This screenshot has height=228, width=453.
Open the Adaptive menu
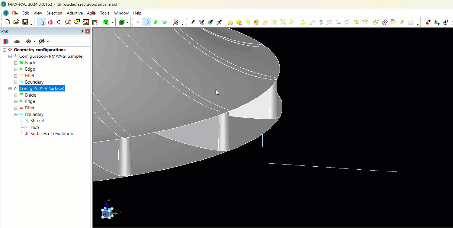click(75, 13)
